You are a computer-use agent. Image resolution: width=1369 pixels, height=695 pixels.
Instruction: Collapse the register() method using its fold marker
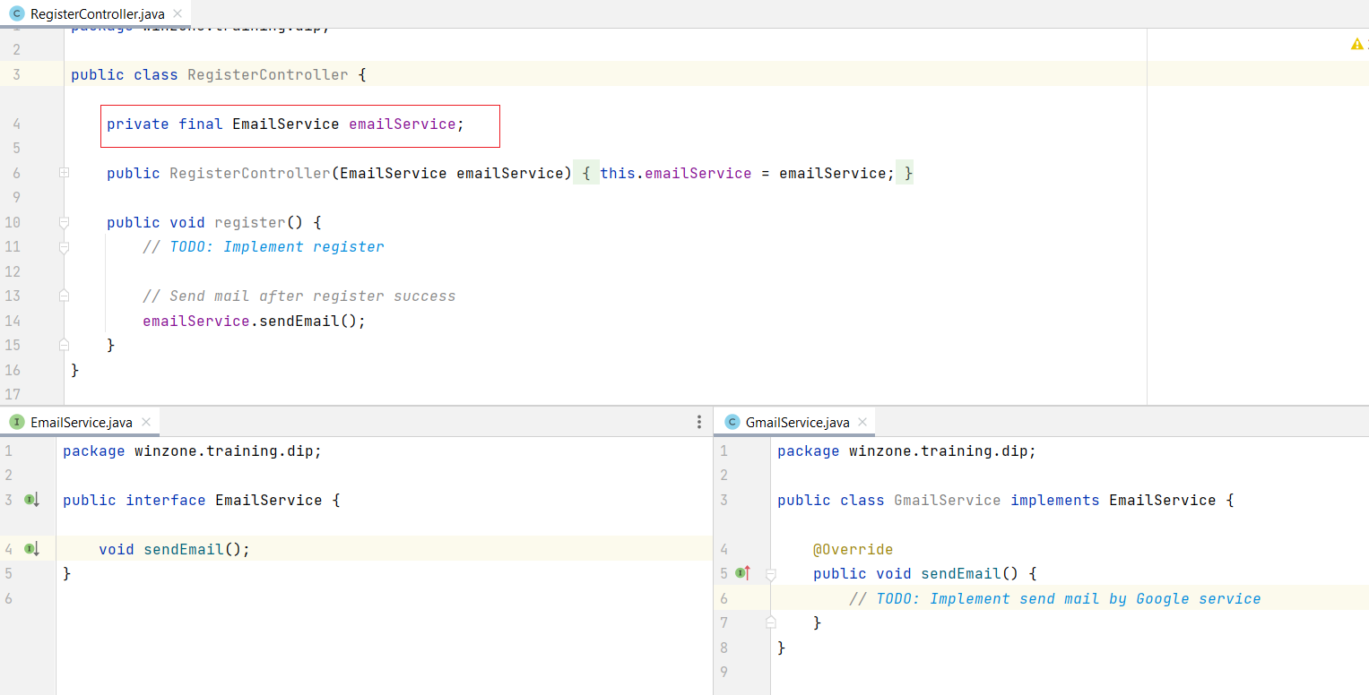pyautogui.click(x=64, y=222)
